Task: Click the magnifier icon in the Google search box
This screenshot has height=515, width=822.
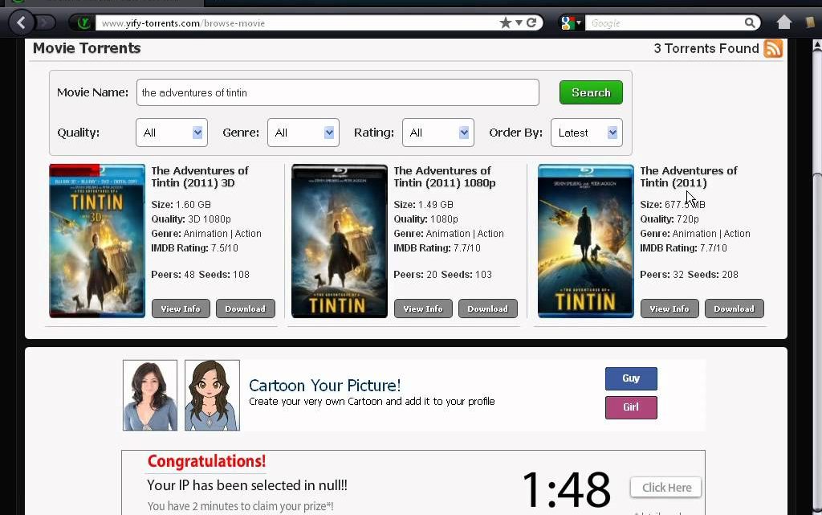Action: click(x=751, y=22)
